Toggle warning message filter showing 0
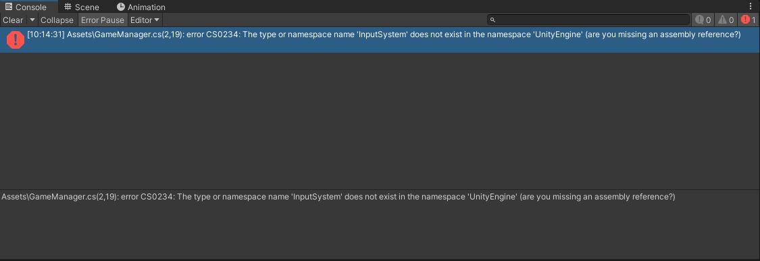This screenshot has height=261, width=760. coord(726,20)
